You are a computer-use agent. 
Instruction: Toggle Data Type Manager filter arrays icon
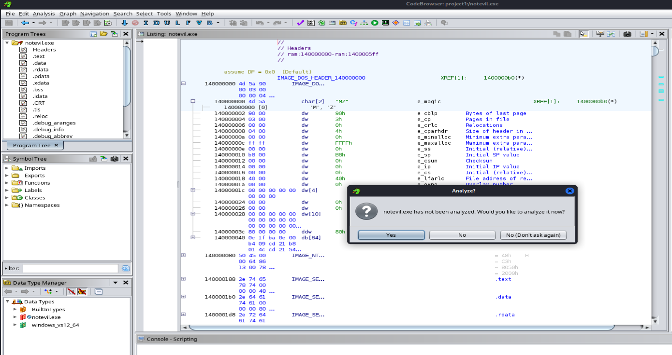[x=71, y=291]
